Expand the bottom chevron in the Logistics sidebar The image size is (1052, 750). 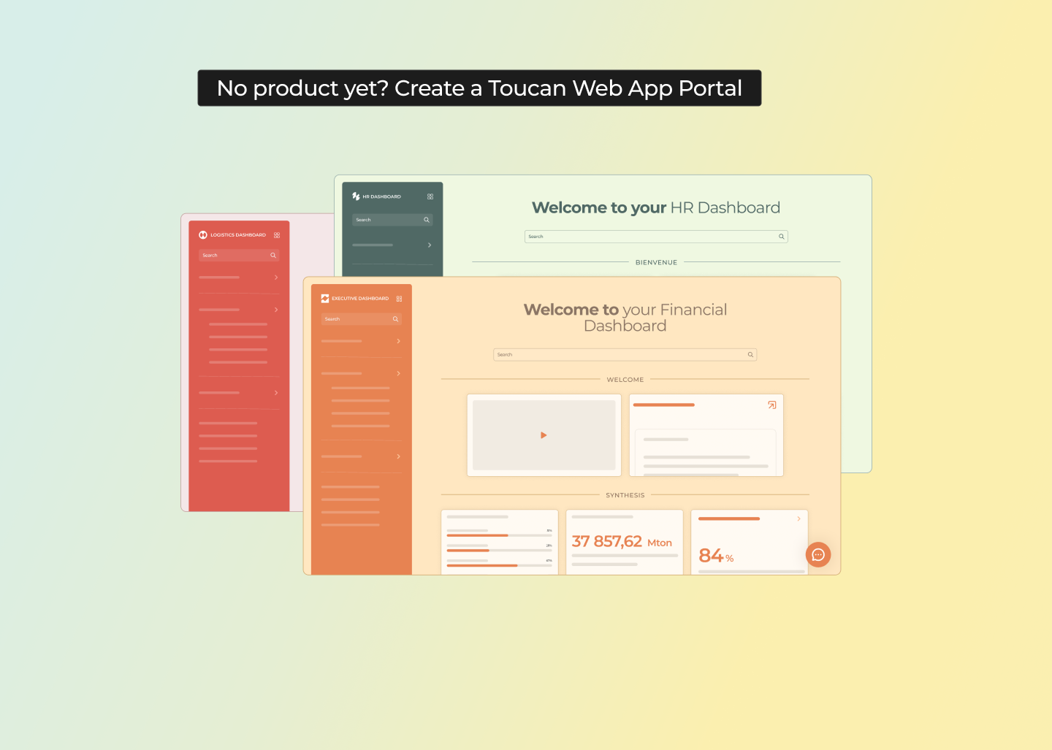tap(276, 393)
